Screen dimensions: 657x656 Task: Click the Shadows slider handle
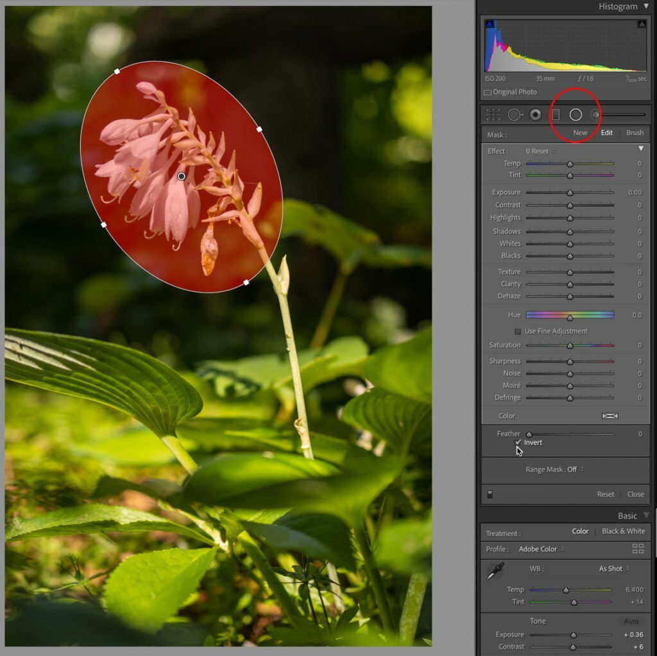(570, 232)
